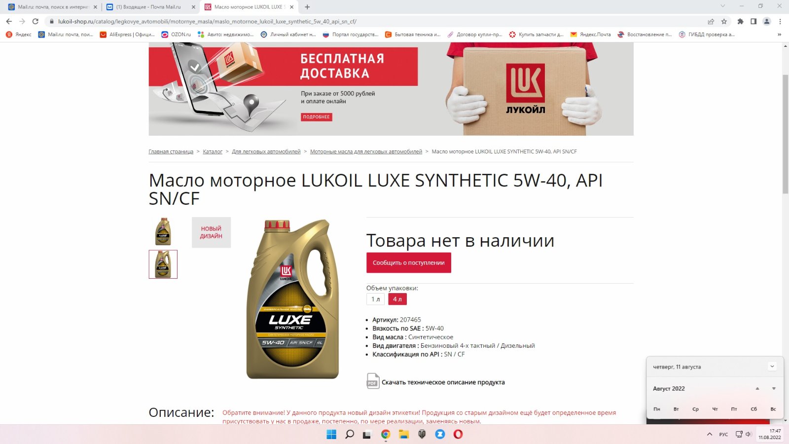Go to next month in the calendar
The width and height of the screenshot is (789, 444).
pyautogui.click(x=774, y=389)
